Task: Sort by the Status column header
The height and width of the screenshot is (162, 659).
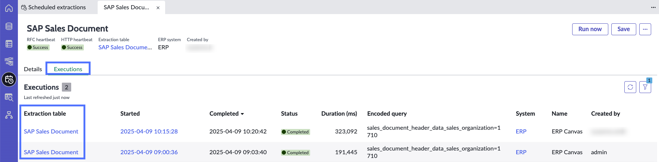Action: click(x=289, y=113)
